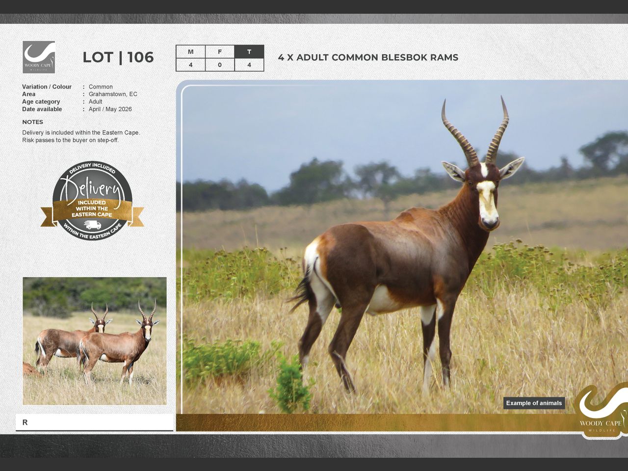Click the grey Woody Cape Wildlife logo
The height and width of the screenshot is (471, 628).
point(39,57)
